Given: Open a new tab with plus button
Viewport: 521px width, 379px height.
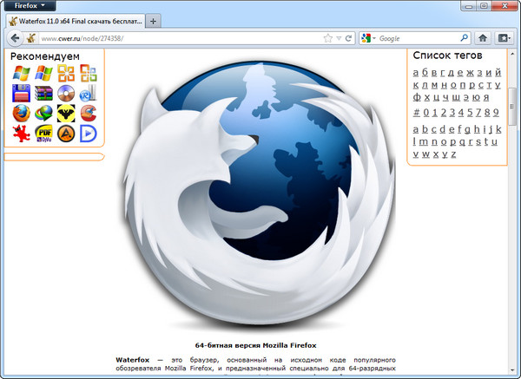Looking at the screenshot, I should coord(154,20).
